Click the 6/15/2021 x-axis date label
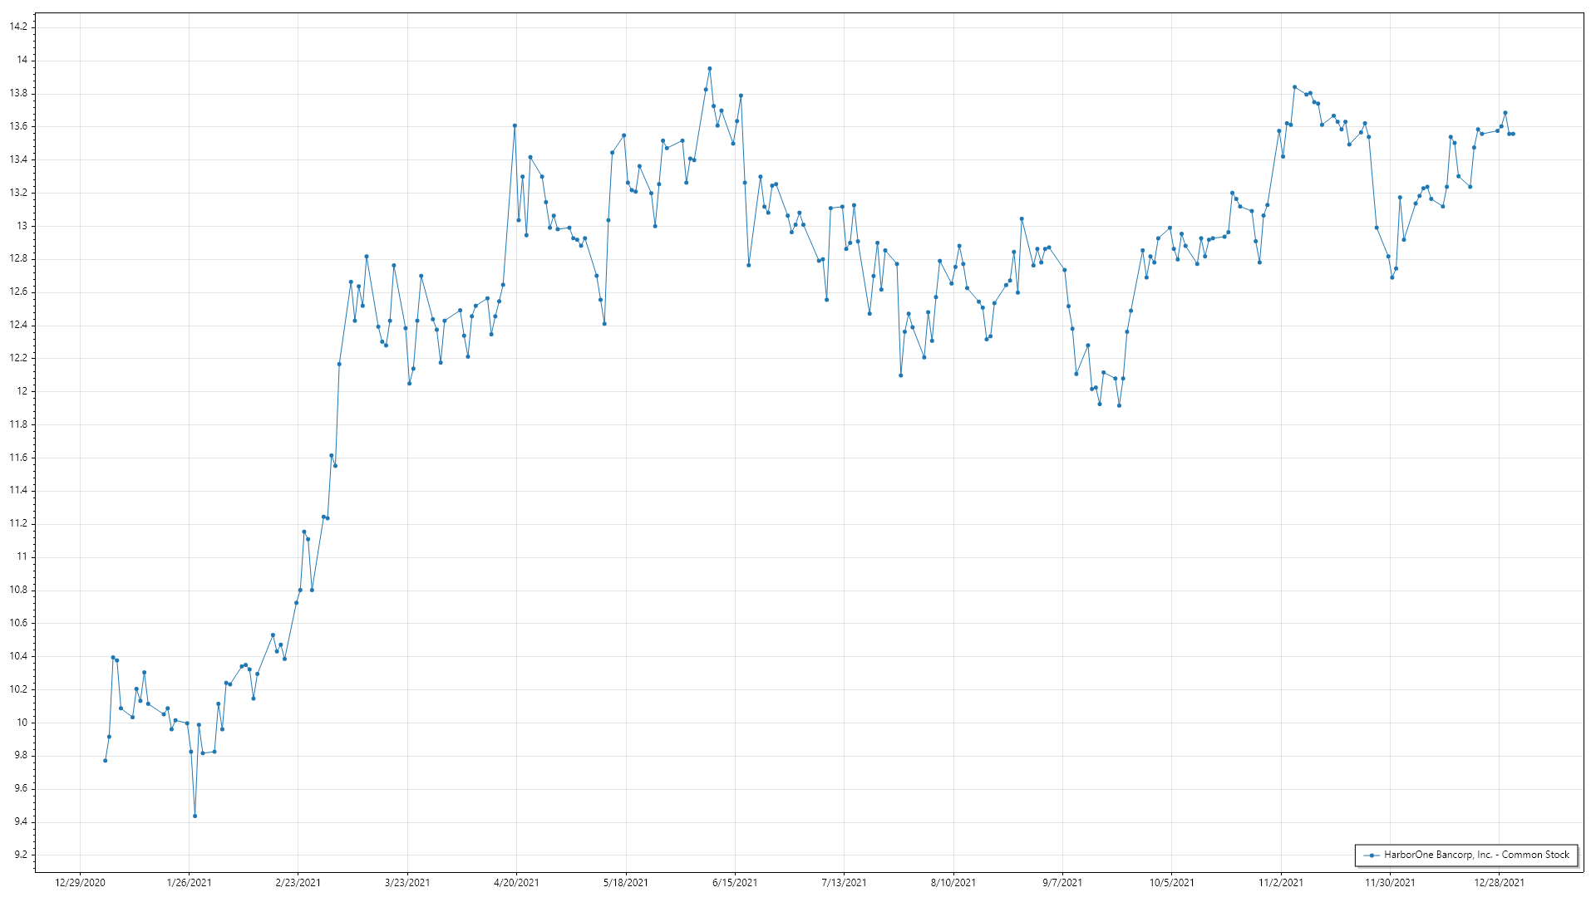Image resolution: width=1596 pixels, height=897 pixels. pyautogui.click(x=735, y=882)
